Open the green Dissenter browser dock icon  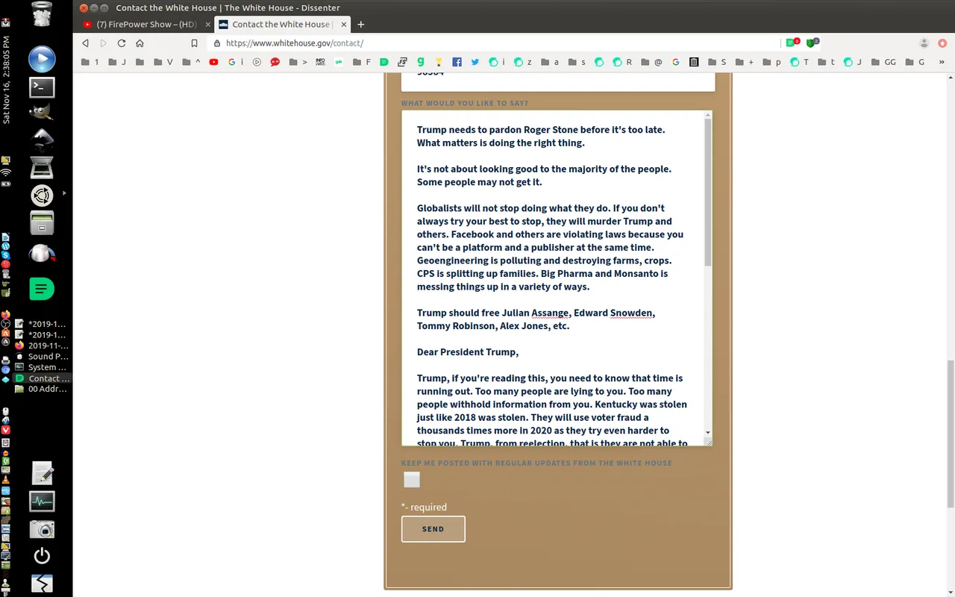click(x=42, y=288)
